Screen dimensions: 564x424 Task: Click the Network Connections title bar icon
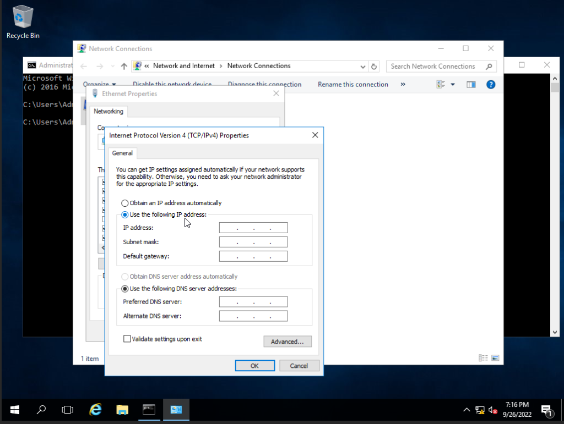[x=82, y=48]
